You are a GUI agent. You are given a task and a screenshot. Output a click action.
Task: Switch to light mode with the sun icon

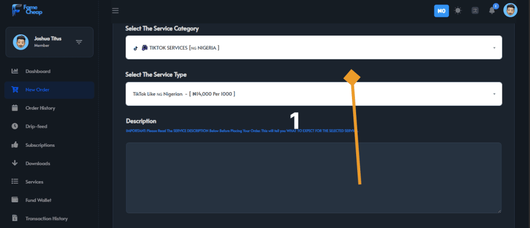458,11
